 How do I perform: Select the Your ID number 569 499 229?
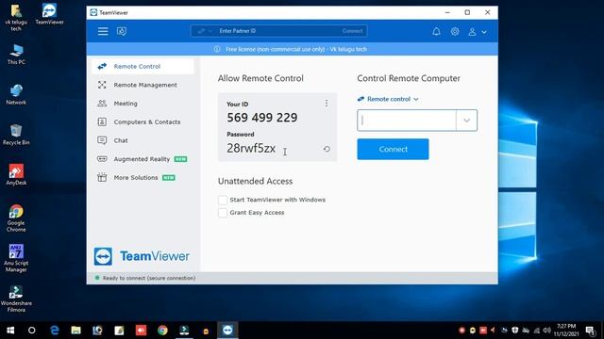262,118
